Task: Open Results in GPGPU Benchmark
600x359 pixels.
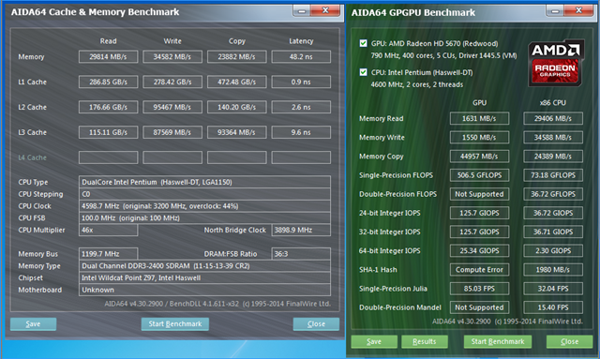Action: 425,341
